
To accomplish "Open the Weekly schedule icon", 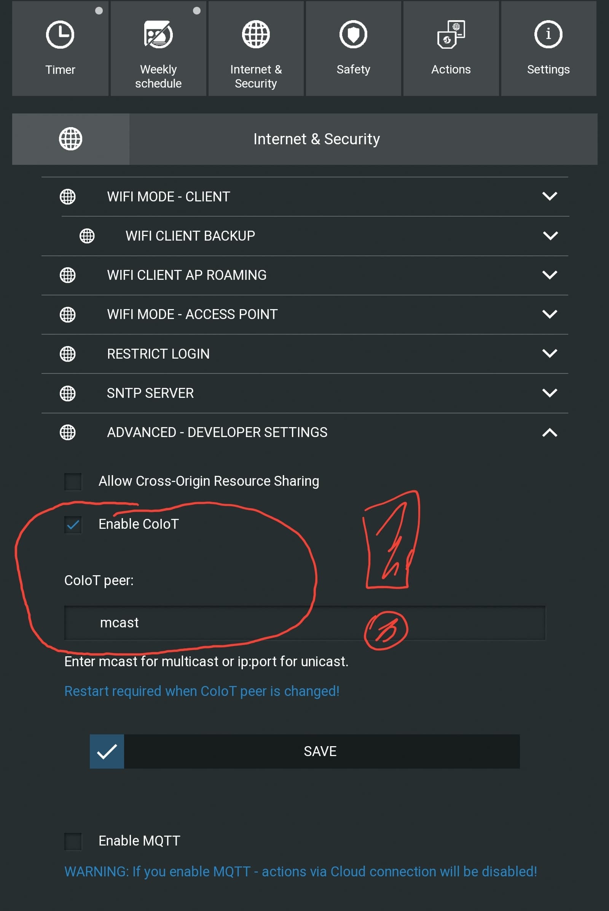I will [158, 35].
